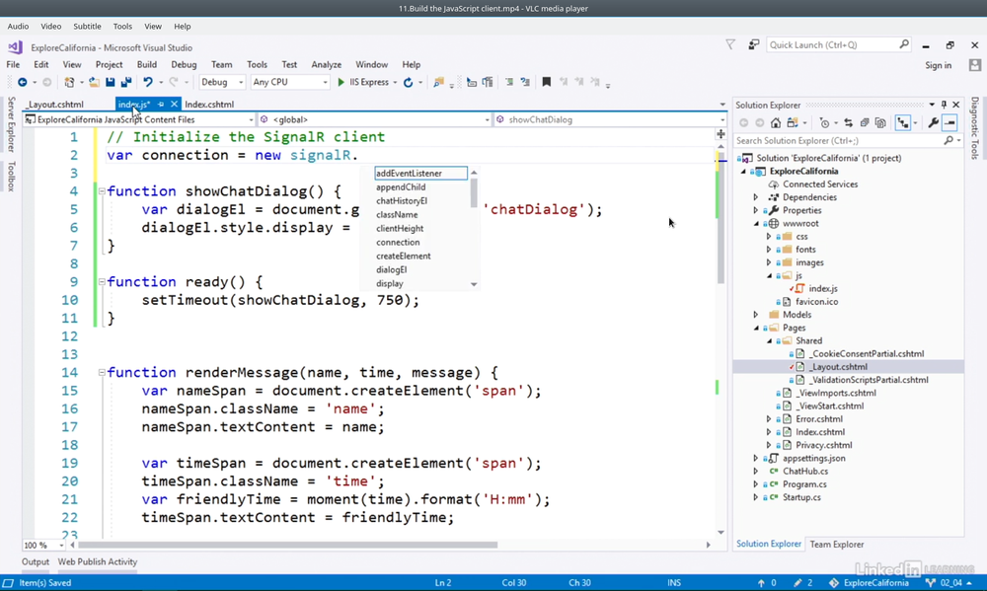The image size is (987, 591).
Task: Switch to Team Explorer tab
Action: pyautogui.click(x=837, y=545)
